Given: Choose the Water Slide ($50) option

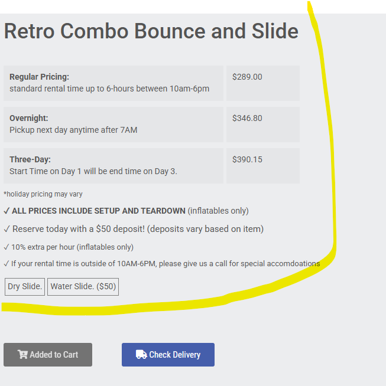Looking at the screenshot, I should (83, 287).
